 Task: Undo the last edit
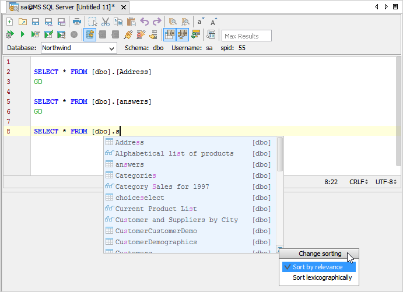point(144,22)
